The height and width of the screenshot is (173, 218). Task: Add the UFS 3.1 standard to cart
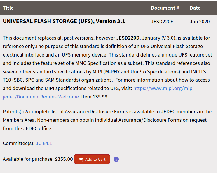point(92,159)
